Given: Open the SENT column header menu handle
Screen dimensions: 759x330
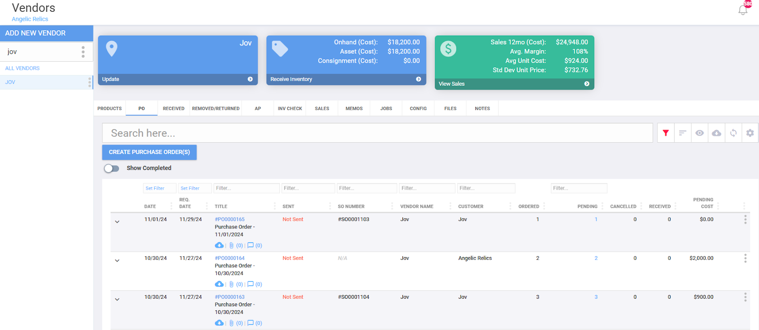Looking at the screenshot, I should (x=330, y=206).
